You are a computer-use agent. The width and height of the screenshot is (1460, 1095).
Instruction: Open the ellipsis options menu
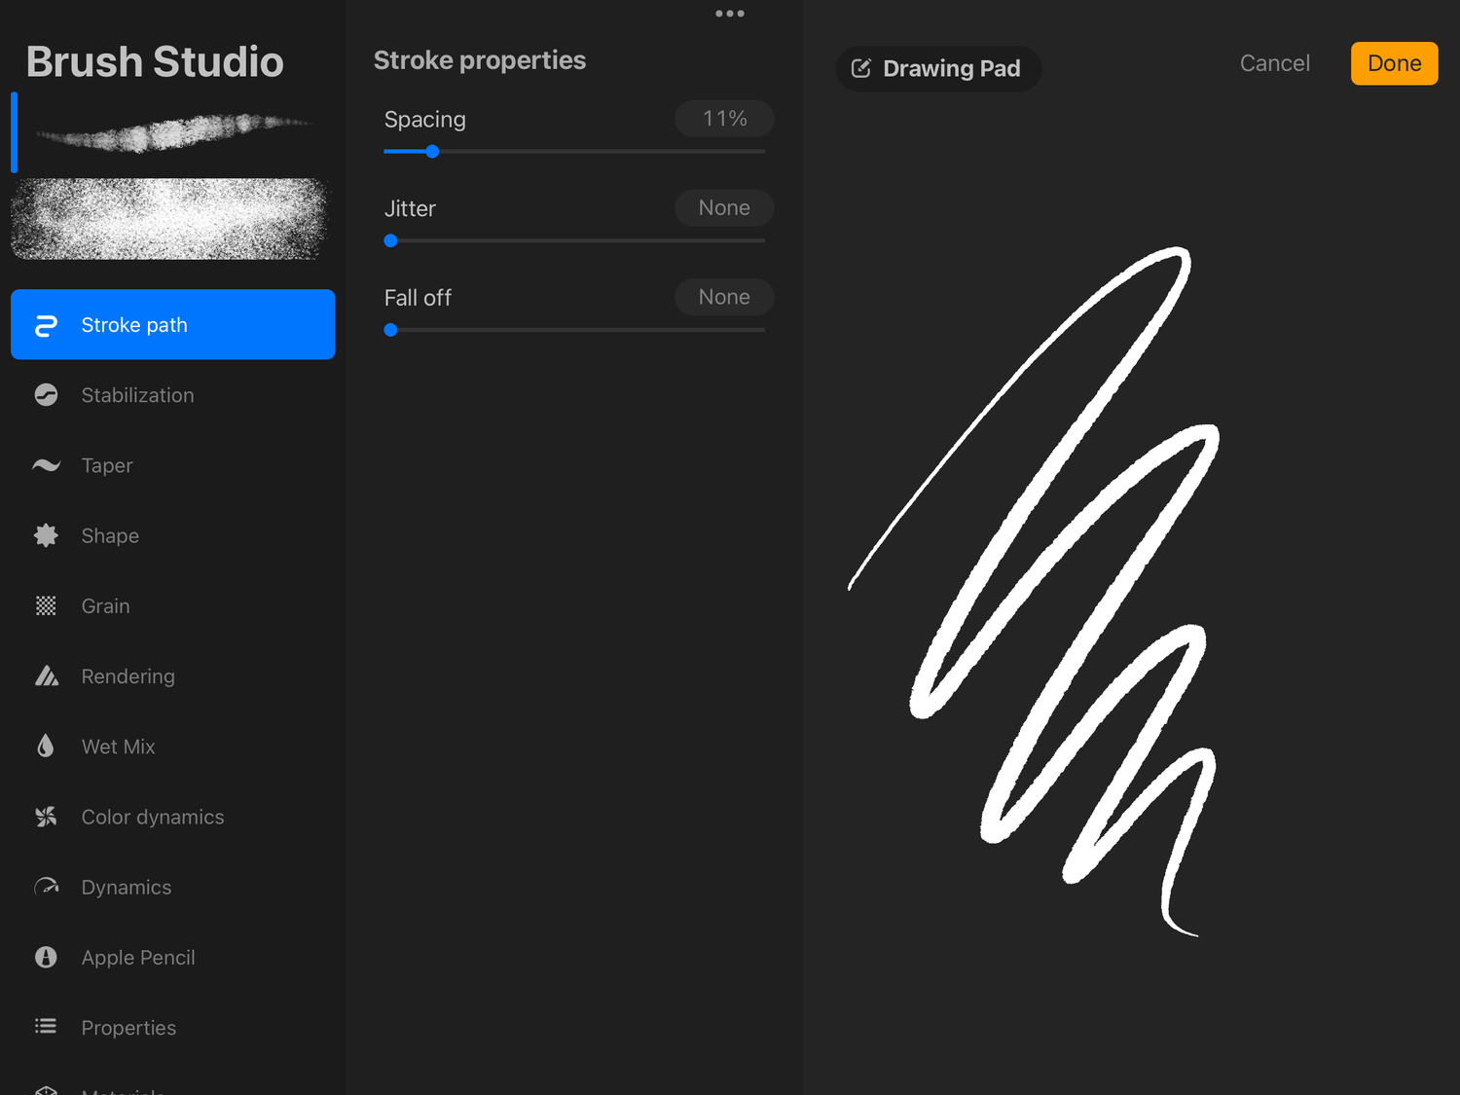(729, 14)
